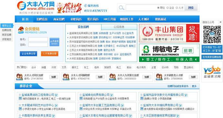Click 加群 for group 370699695
223x118 pixels.
click(193, 77)
